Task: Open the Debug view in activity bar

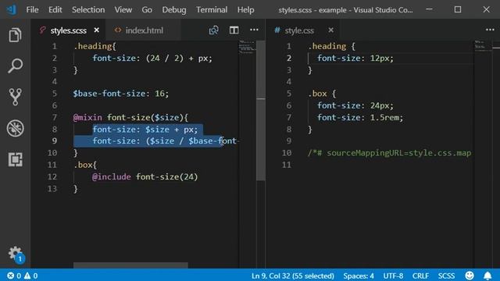Action: point(15,128)
